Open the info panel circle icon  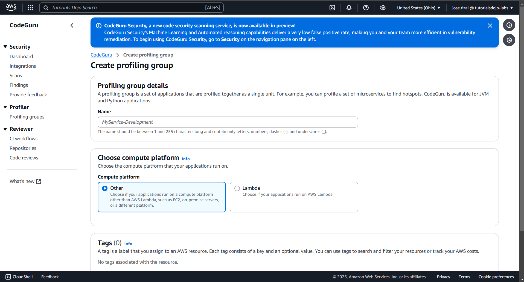pyautogui.click(x=509, y=25)
